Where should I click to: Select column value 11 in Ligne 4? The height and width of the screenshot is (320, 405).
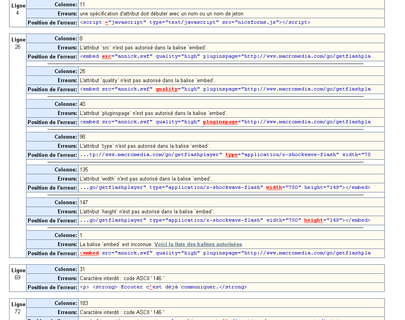pos(83,5)
